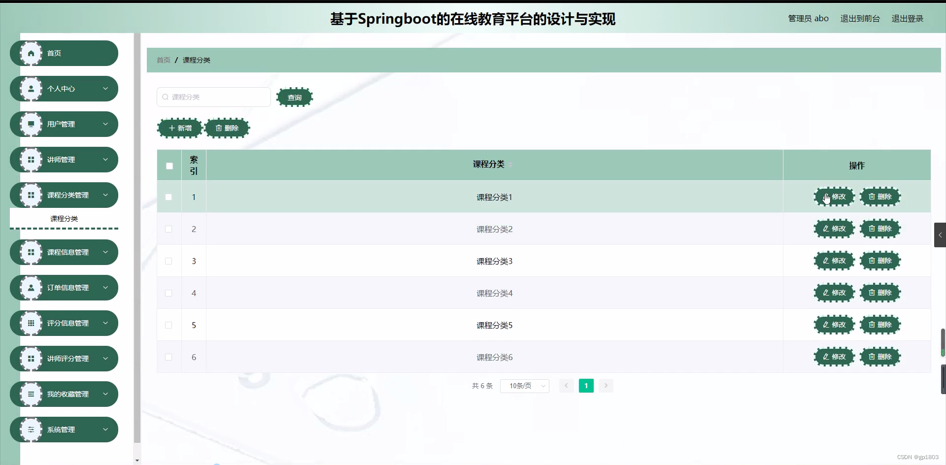This screenshot has width=946, height=465.
Task: Open the 10条/页 page size dropdown
Action: point(524,386)
